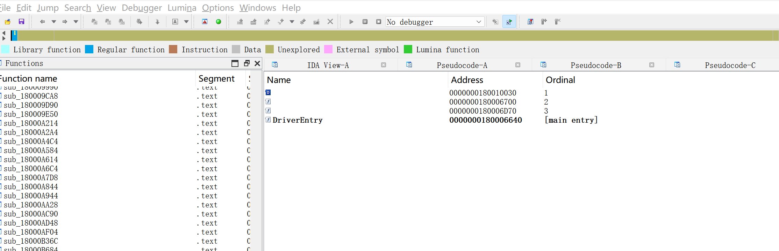Click the gray arrow C source icon
The height and width of the screenshot is (251, 779).
(495, 22)
